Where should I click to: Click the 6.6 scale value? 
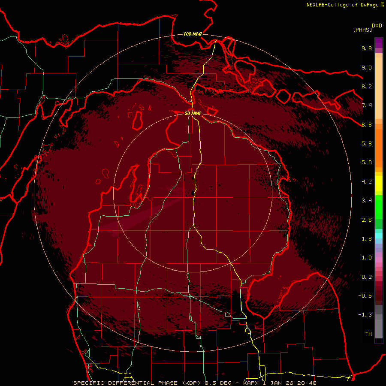point(367,124)
